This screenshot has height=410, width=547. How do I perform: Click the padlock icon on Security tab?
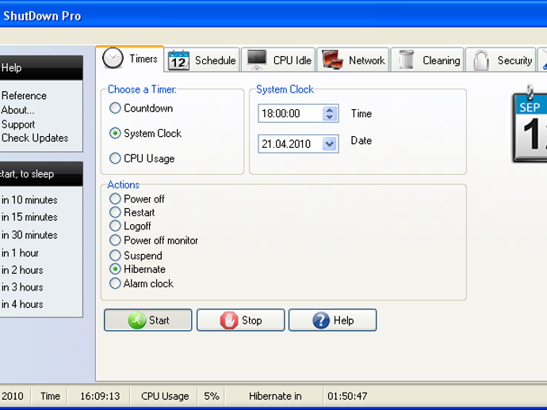(x=481, y=60)
